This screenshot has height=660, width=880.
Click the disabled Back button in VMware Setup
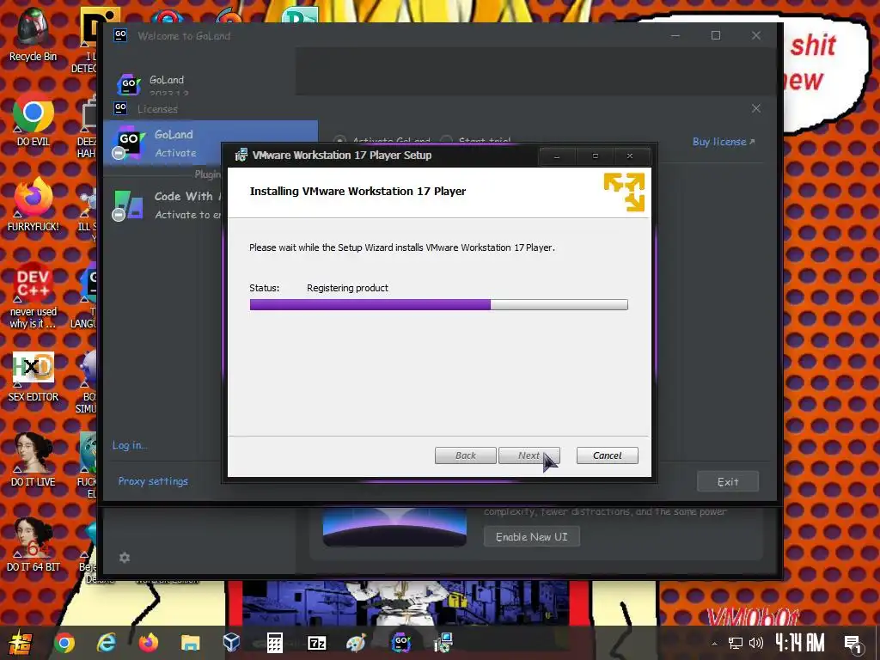coord(465,455)
